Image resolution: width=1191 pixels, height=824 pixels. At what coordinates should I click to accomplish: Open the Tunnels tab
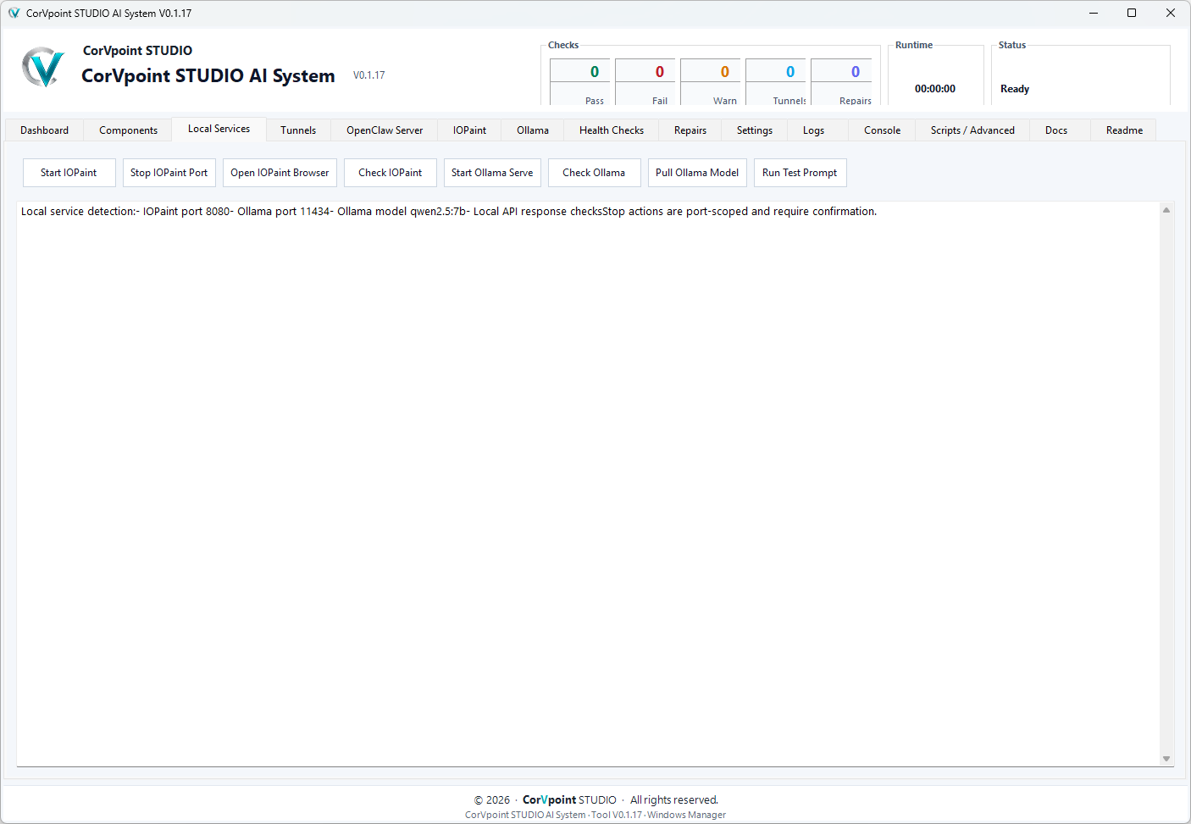[298, 130]
